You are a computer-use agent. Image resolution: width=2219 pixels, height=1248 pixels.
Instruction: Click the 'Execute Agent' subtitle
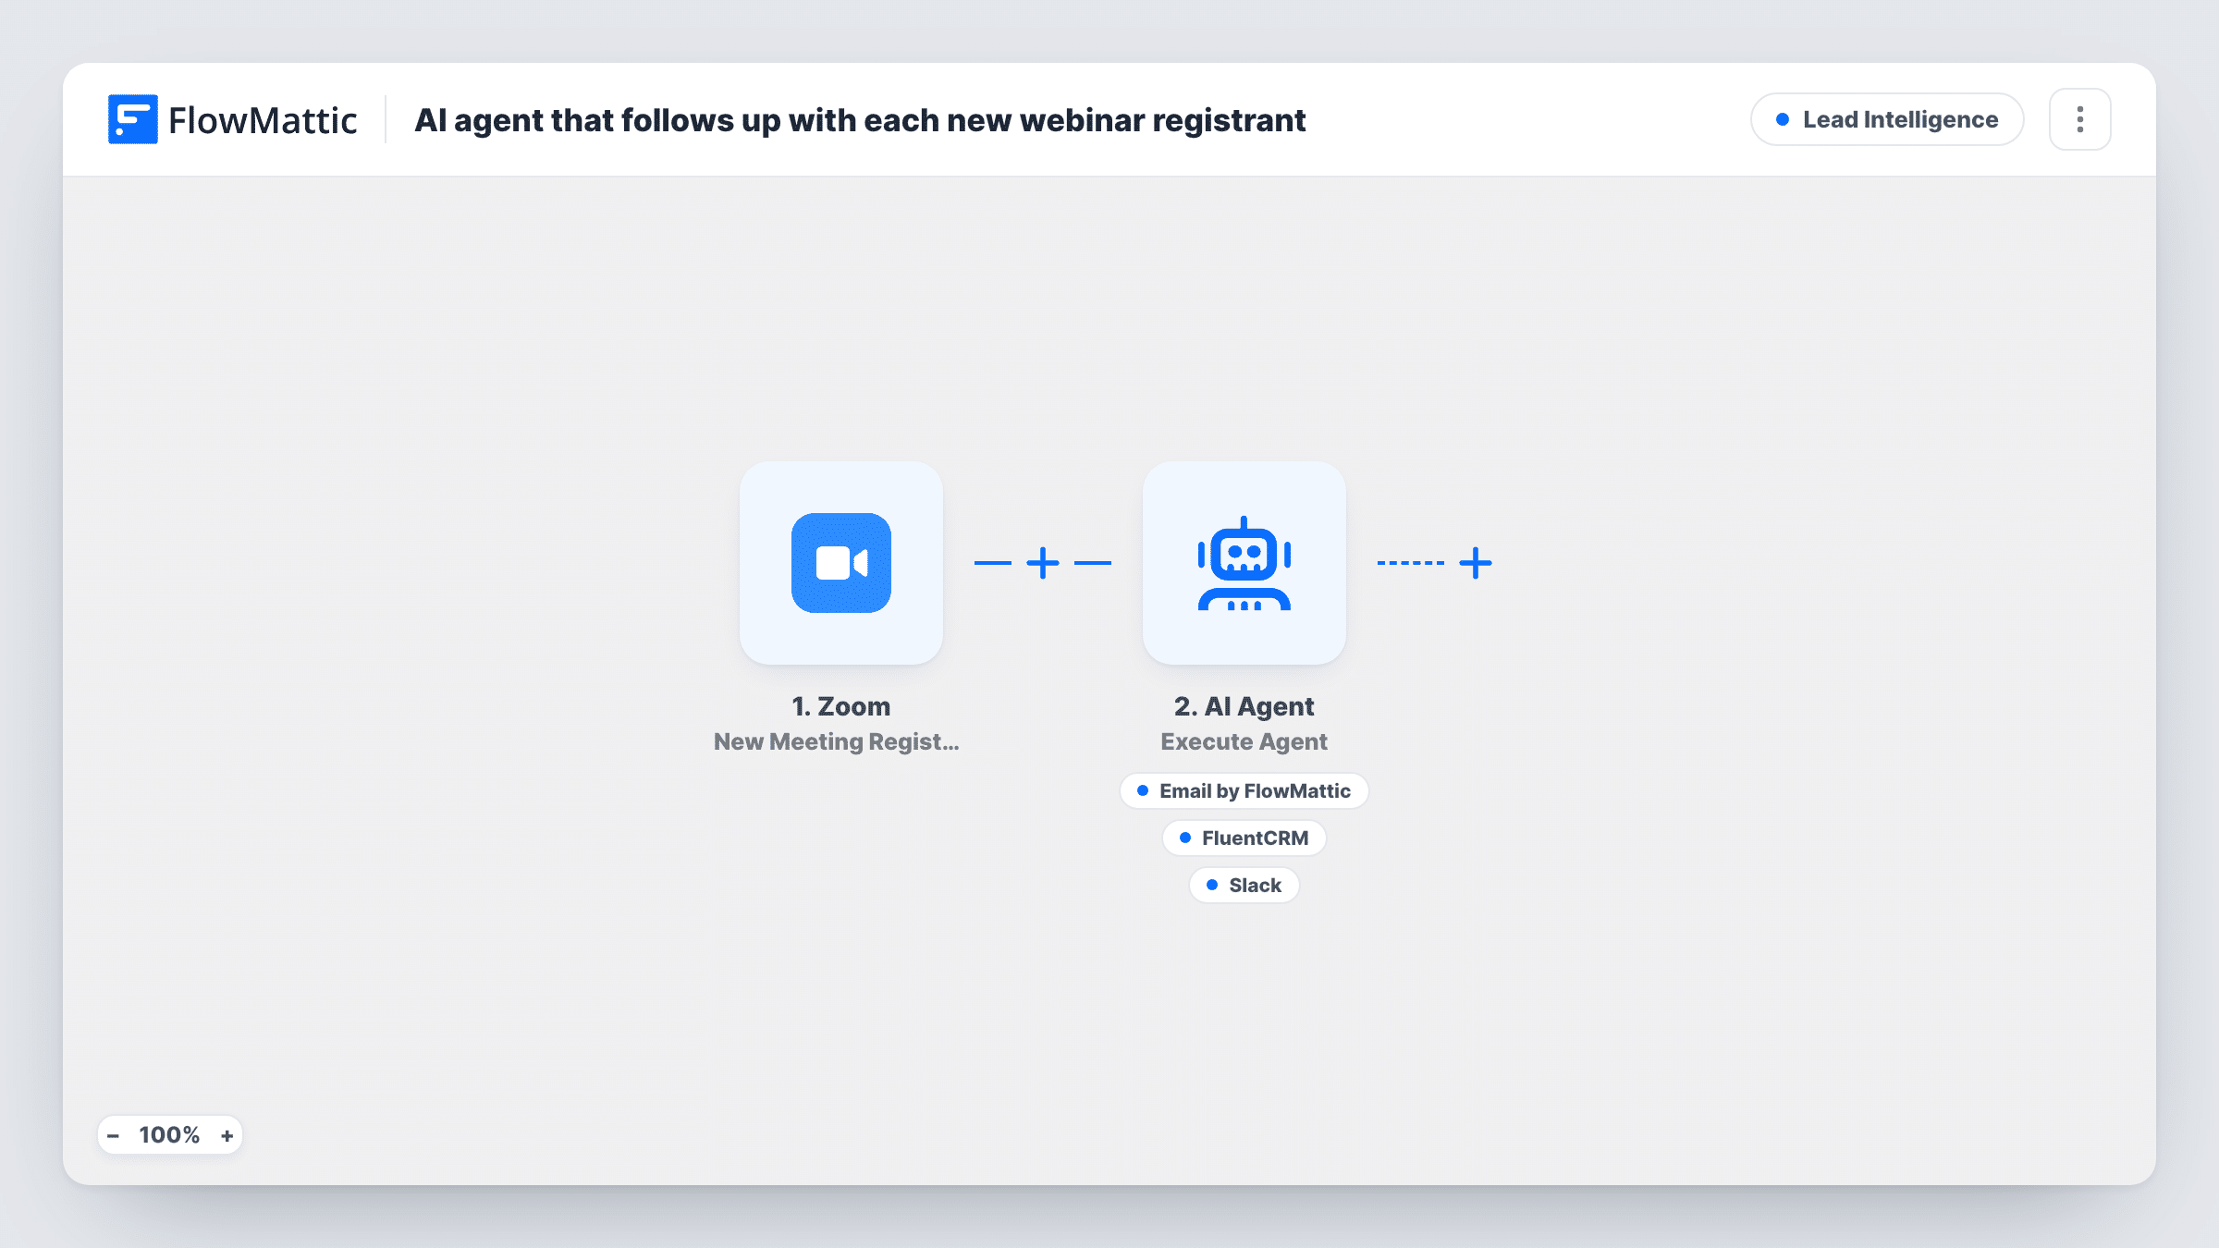[1244, 741]
